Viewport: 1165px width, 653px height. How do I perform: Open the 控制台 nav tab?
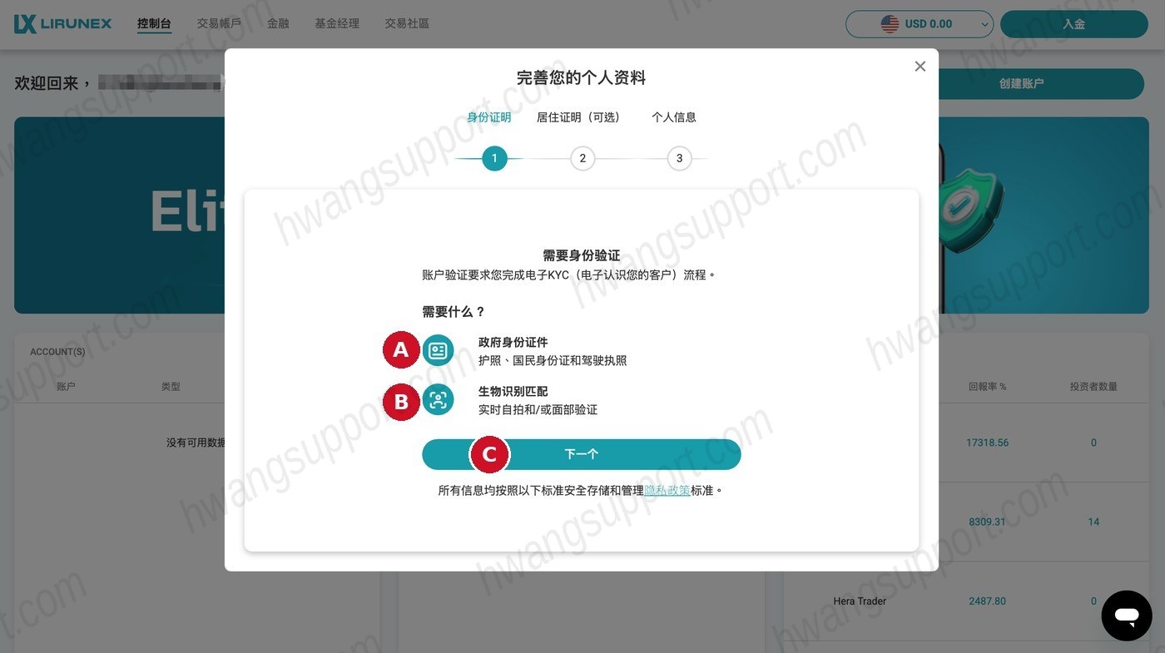(154, 23)
